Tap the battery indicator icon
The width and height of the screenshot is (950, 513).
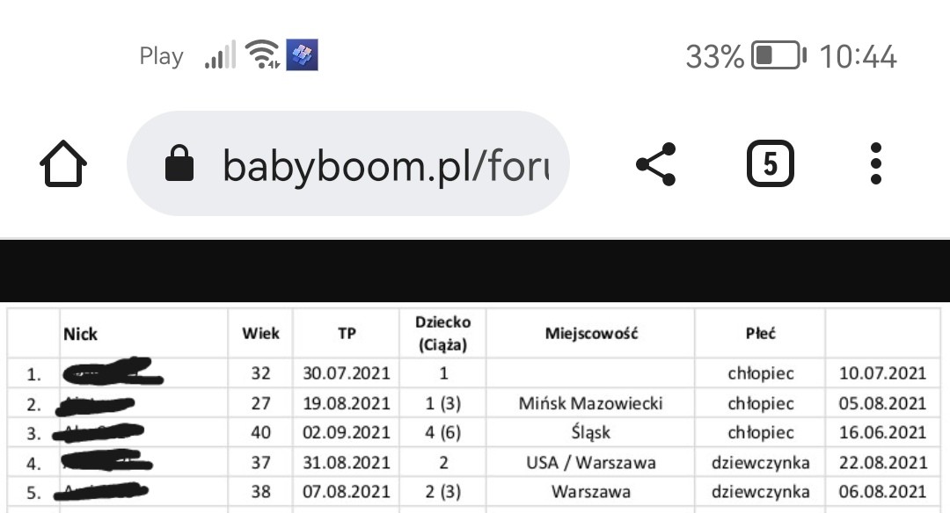pyautogui.click(x=778, y=56)
